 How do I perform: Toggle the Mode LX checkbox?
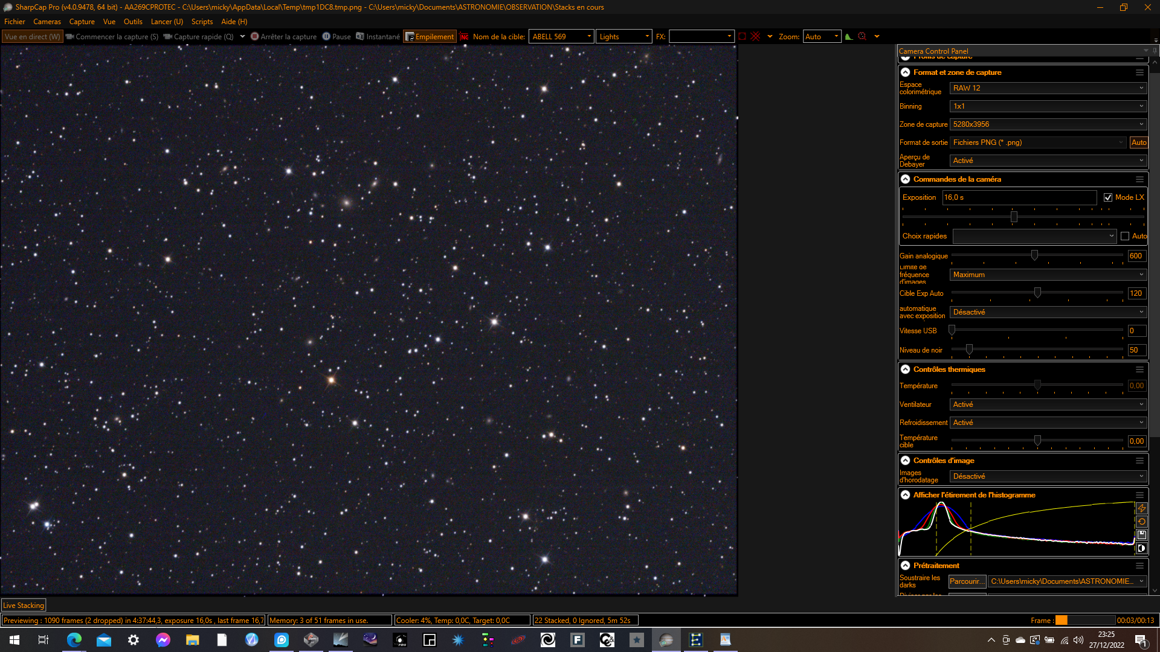tap(1108, 197)
